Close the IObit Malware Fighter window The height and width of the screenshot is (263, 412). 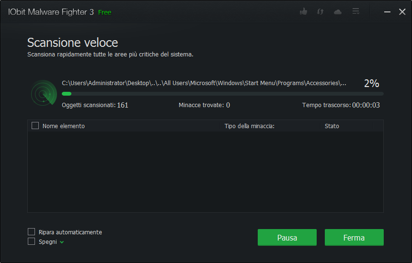[x=402, y=12]
